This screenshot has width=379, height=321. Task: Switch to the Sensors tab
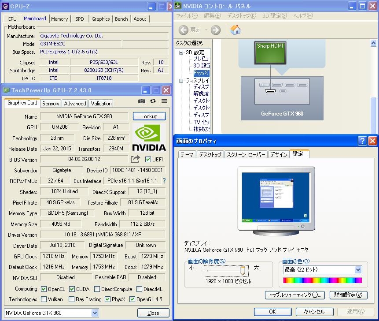pos(51,104)
